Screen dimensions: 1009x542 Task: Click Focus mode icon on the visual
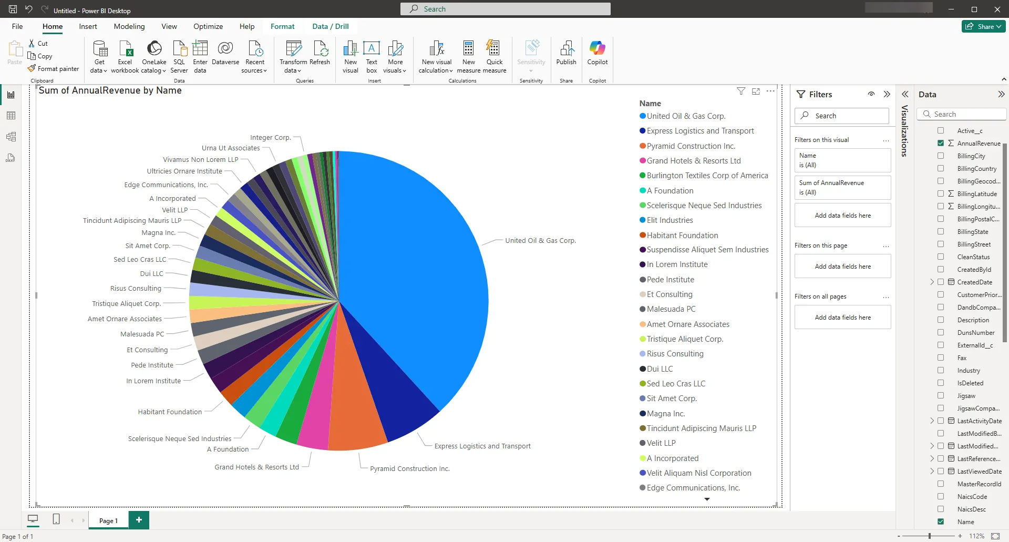(756, 91)
